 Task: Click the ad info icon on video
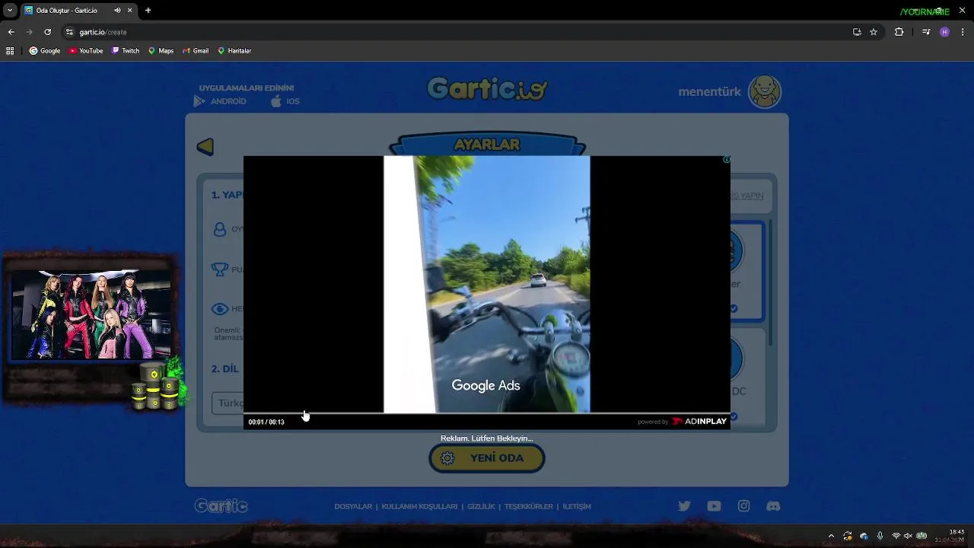coord(726,160)
